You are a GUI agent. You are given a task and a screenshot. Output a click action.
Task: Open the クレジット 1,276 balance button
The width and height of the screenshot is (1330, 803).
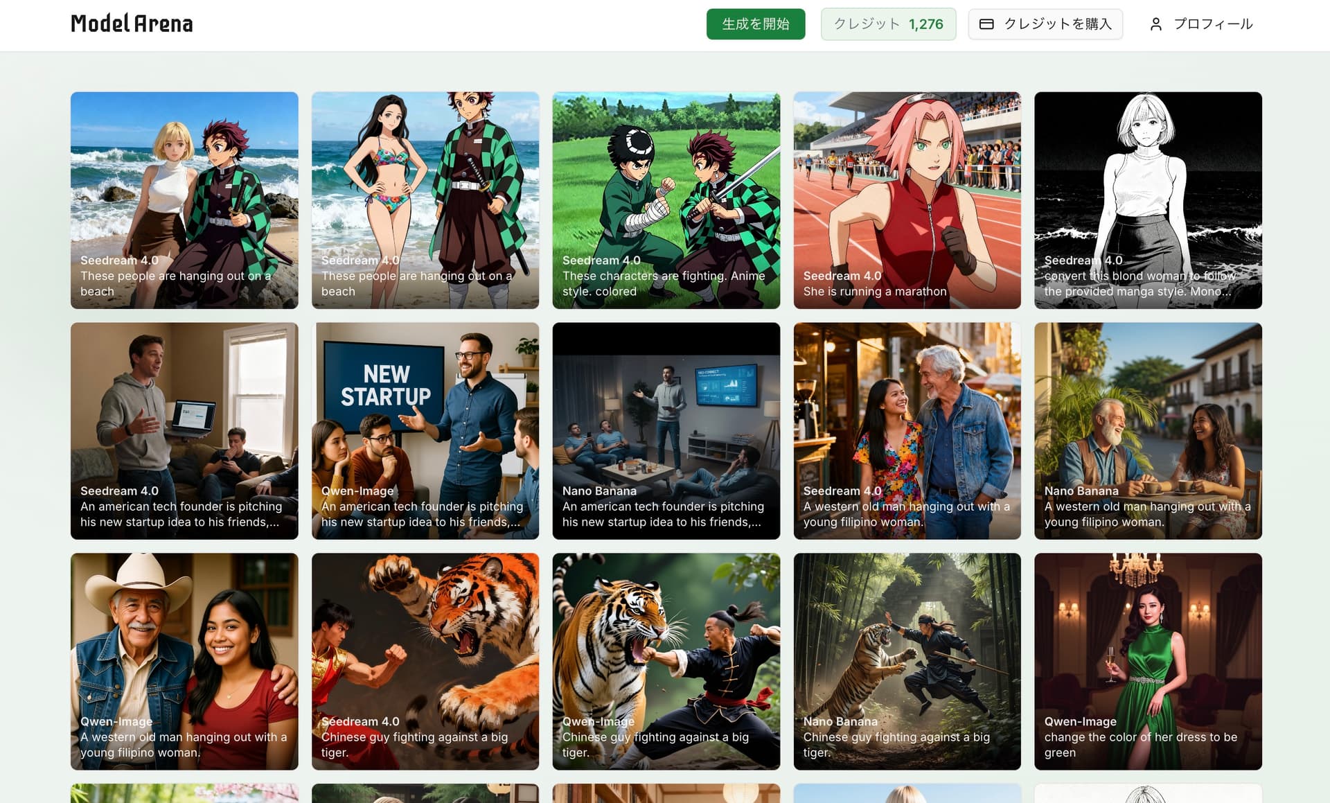(888, 24)
